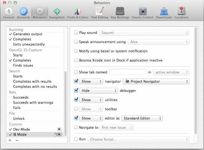
Task: Enable Notify using bezel or system notification
Action: (x=76, y=51)
